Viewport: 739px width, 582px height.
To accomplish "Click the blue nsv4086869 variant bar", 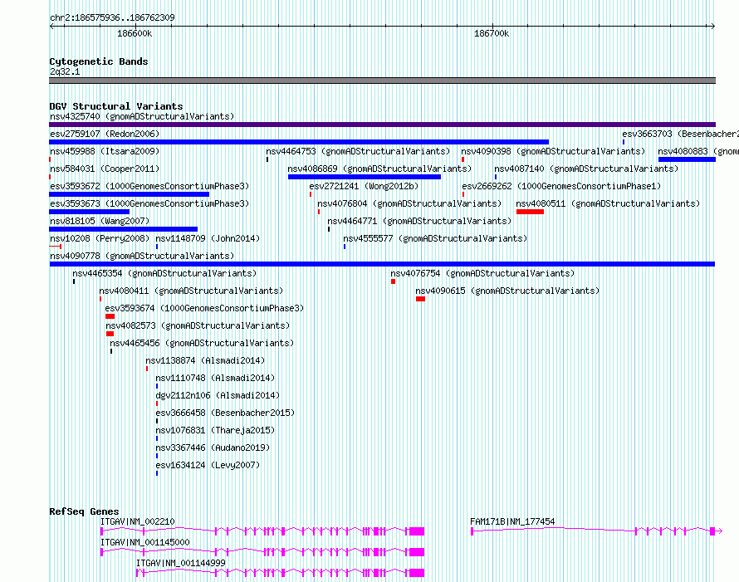I will (x=365, y=177).
